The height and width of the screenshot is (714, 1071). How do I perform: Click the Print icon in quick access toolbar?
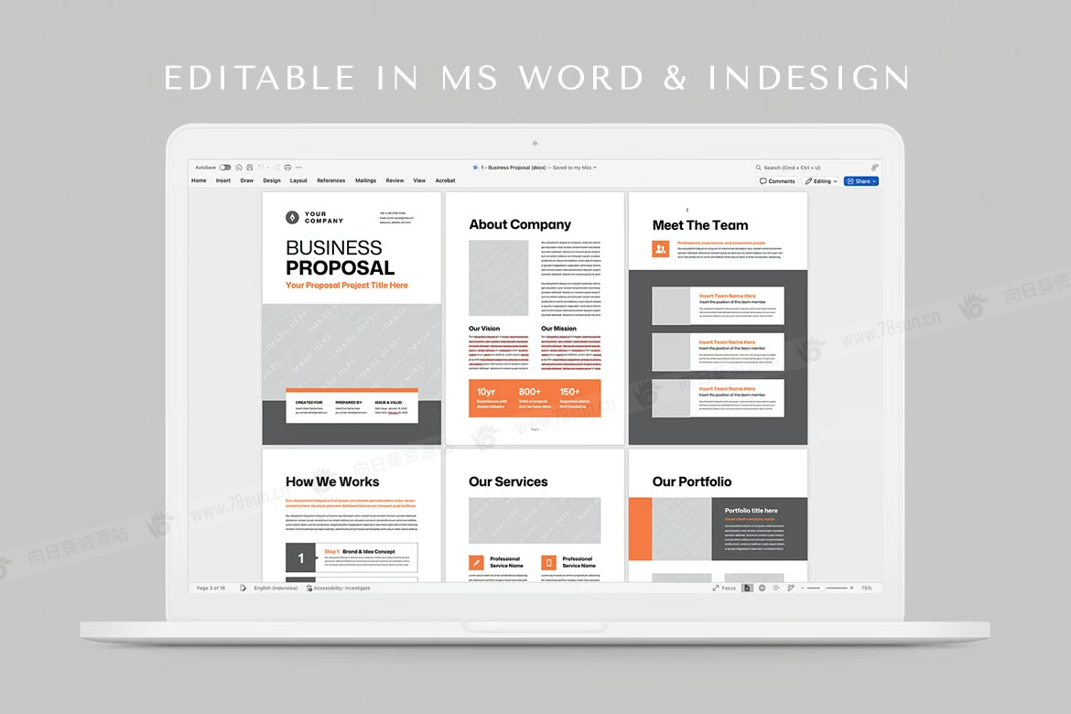pyautogui.click(x=287, y=168)
